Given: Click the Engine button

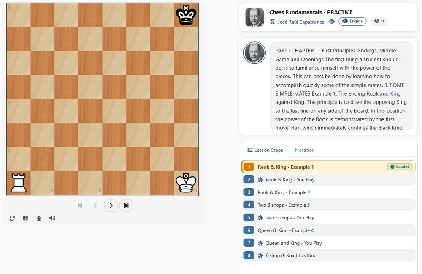Looking at the screenshot, I should point(352,21).
